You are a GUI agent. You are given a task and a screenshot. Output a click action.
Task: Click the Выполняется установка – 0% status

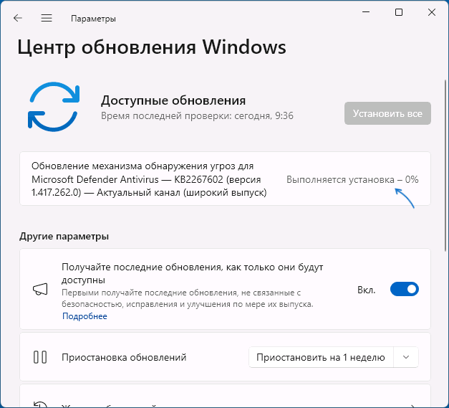[352, 179]
